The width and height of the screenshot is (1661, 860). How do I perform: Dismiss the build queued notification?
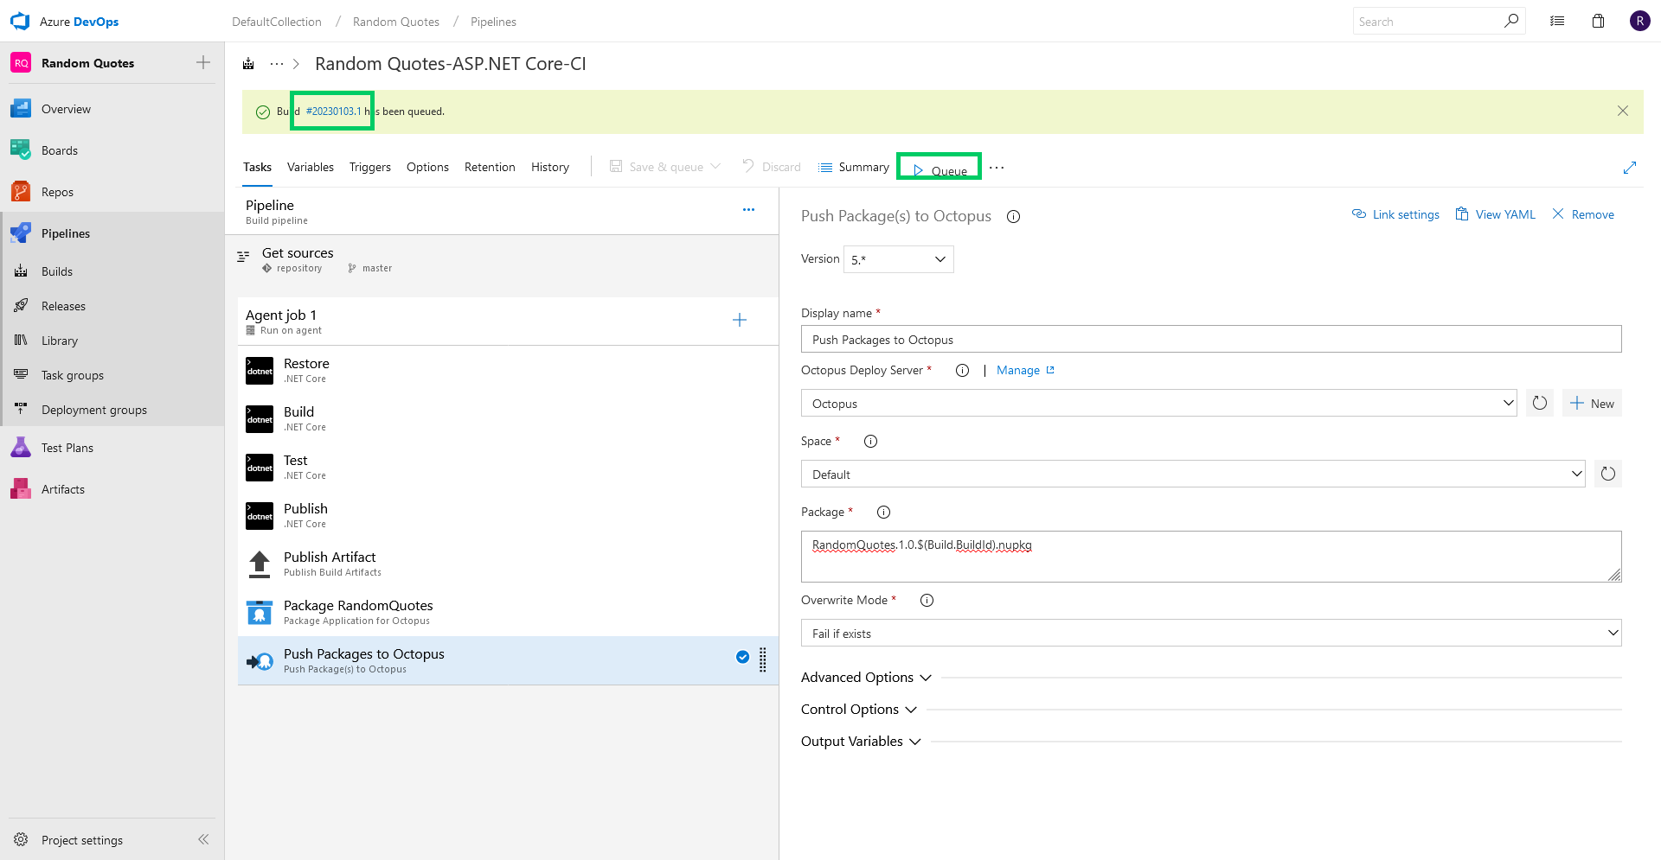click(x=1623, y=111)
